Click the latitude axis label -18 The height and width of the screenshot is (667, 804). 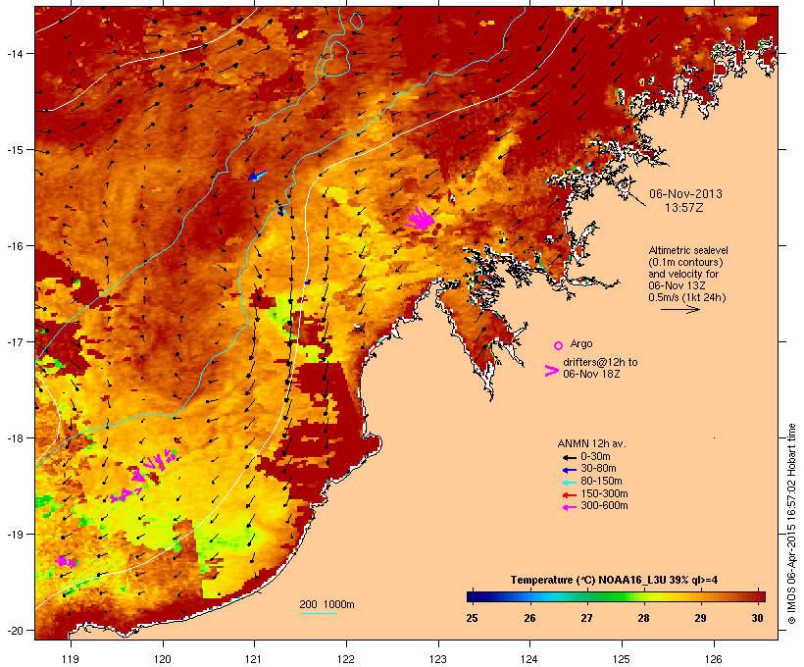click(14, 437)
